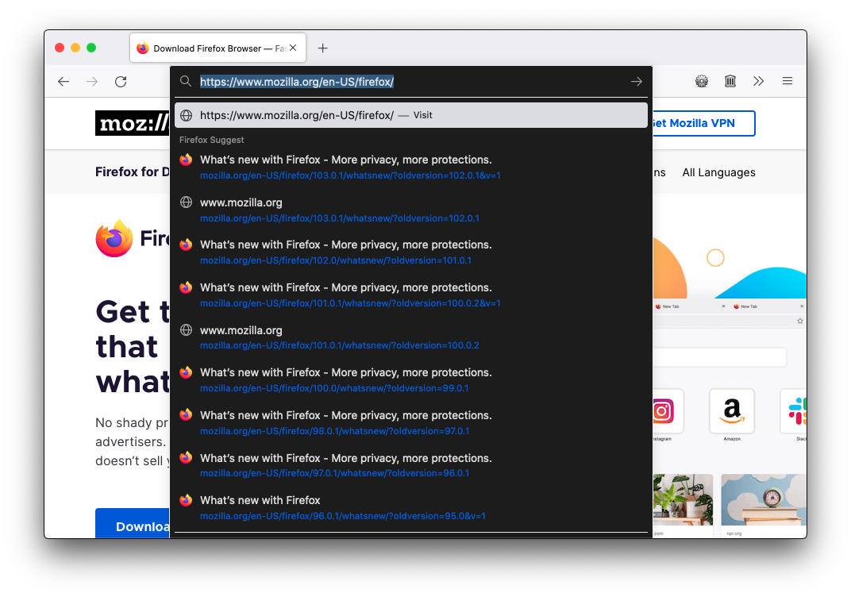Click the trash bin extension icon
Screen dimensions: 851x597
(x=730, y=82)
